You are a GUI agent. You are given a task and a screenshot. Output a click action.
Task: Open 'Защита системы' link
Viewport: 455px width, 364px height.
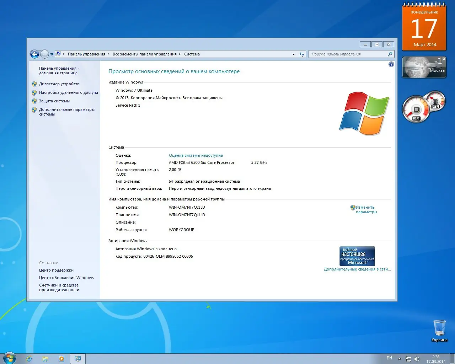click(x=54, y=101)
